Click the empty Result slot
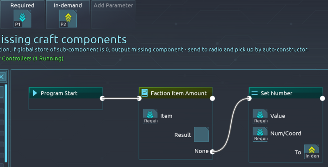Image resolution: width=328 pixels, height=167 pixels. [x=201, y=134]
